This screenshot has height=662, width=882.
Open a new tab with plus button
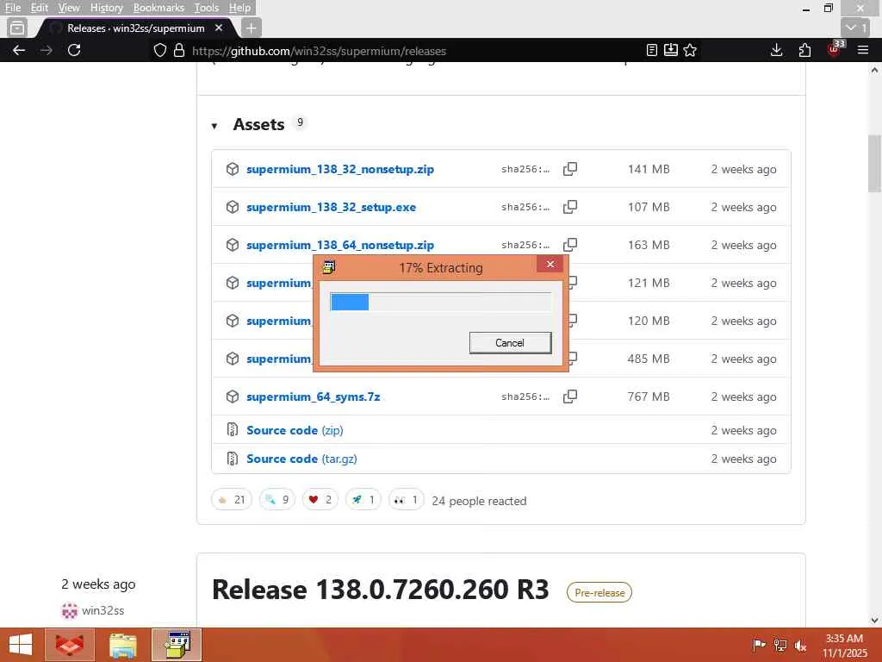(251, 28)
